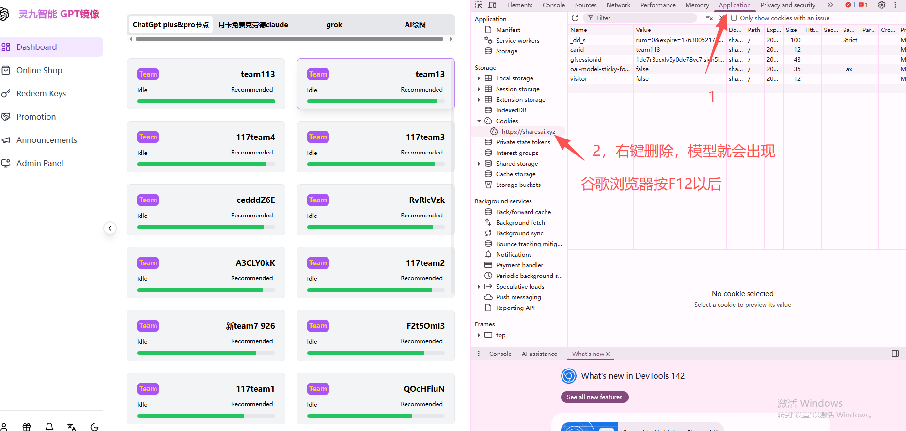Open notifications bell icon in sidebar
906x431 pixels.
[49, 427]
